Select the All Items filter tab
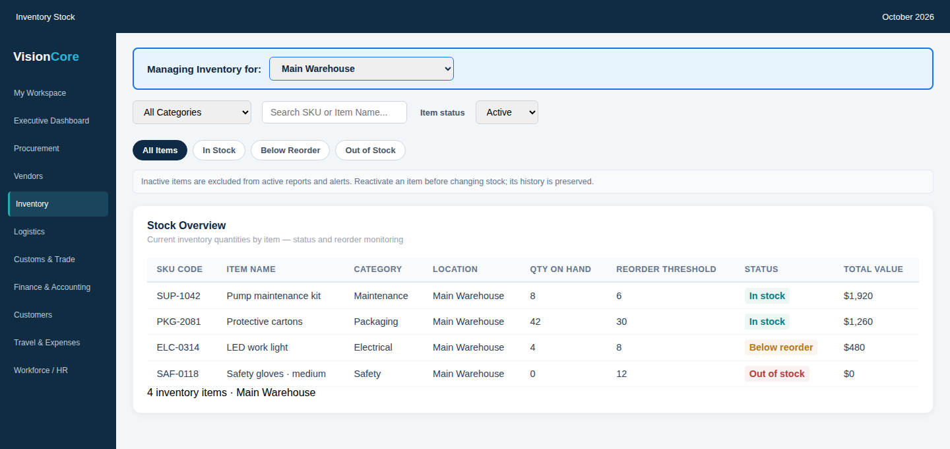Viewport: 950px width, 449px height. click(160, 150)
